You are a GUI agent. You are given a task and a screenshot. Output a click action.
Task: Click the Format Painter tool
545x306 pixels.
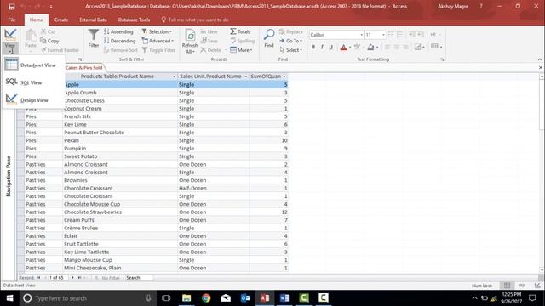pos(60,50)
